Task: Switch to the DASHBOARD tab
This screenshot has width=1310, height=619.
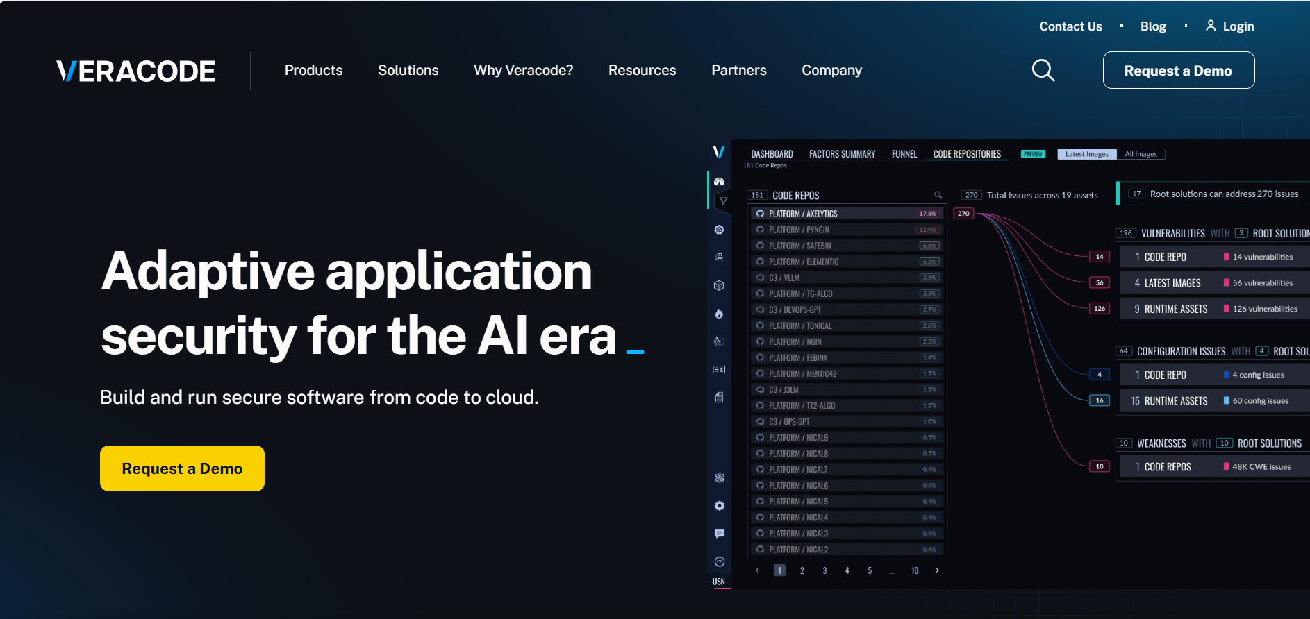Action: (772, 154)
